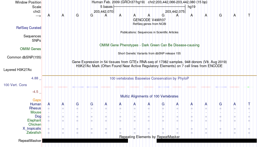
Task: Click the Common dbSNP(155) track label
Action: [24, 57]
